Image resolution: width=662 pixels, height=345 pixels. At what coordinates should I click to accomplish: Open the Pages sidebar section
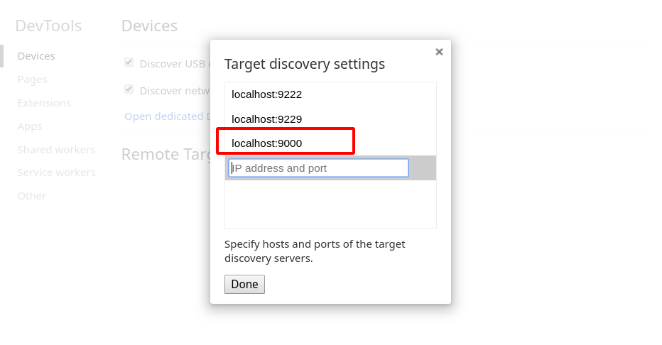point(33,80)
